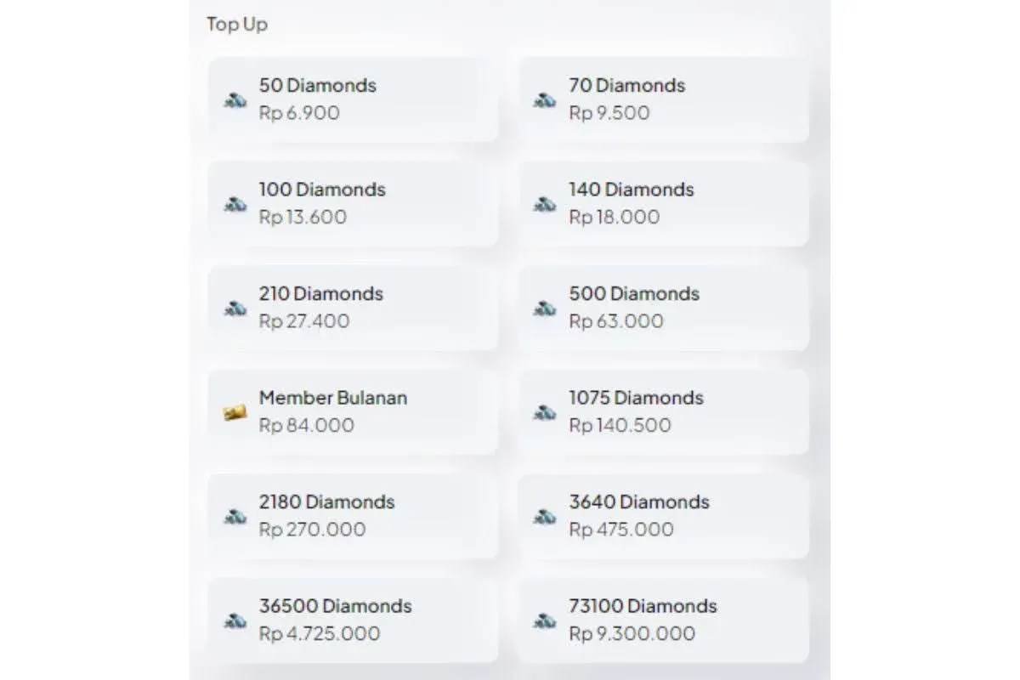Select the 70 Diamonds package priced Rp 9.500
Viewport: 1020px width, 680px height.
click(x=663, y=99)
